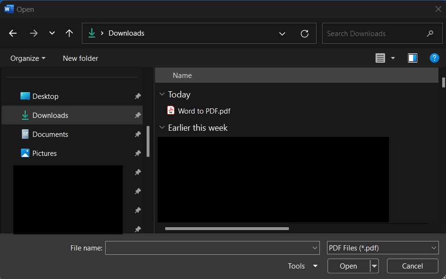The width and height of the screenshot is (446, 279).
Task: Select Downloads in the address bar path
Action: click(x=126, y=33)
